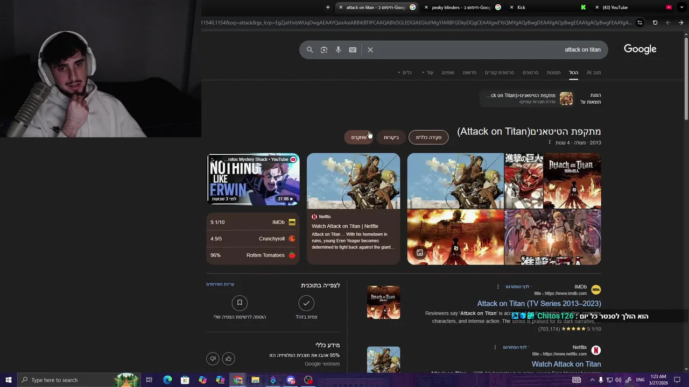Click the Google logo
The width and height of the screenshot is (689, 387).
coord(640,49)
